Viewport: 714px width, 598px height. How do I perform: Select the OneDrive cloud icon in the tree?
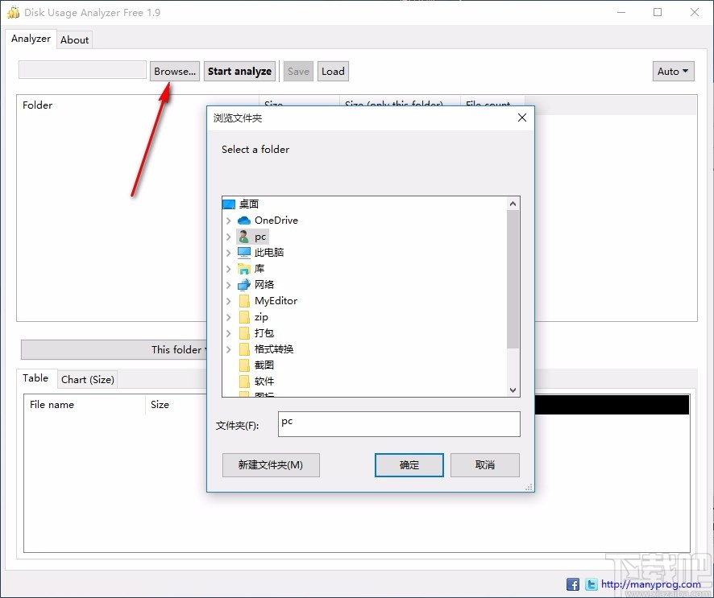pos(244,220)
